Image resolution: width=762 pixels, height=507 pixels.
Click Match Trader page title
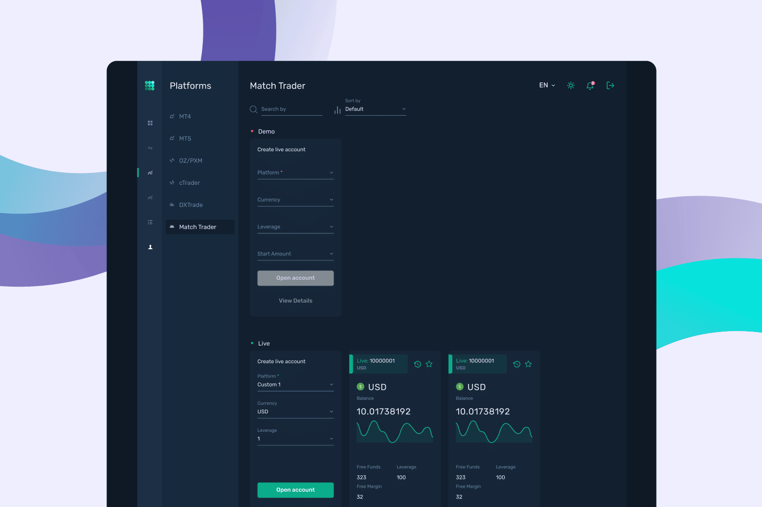click(278, 85)
